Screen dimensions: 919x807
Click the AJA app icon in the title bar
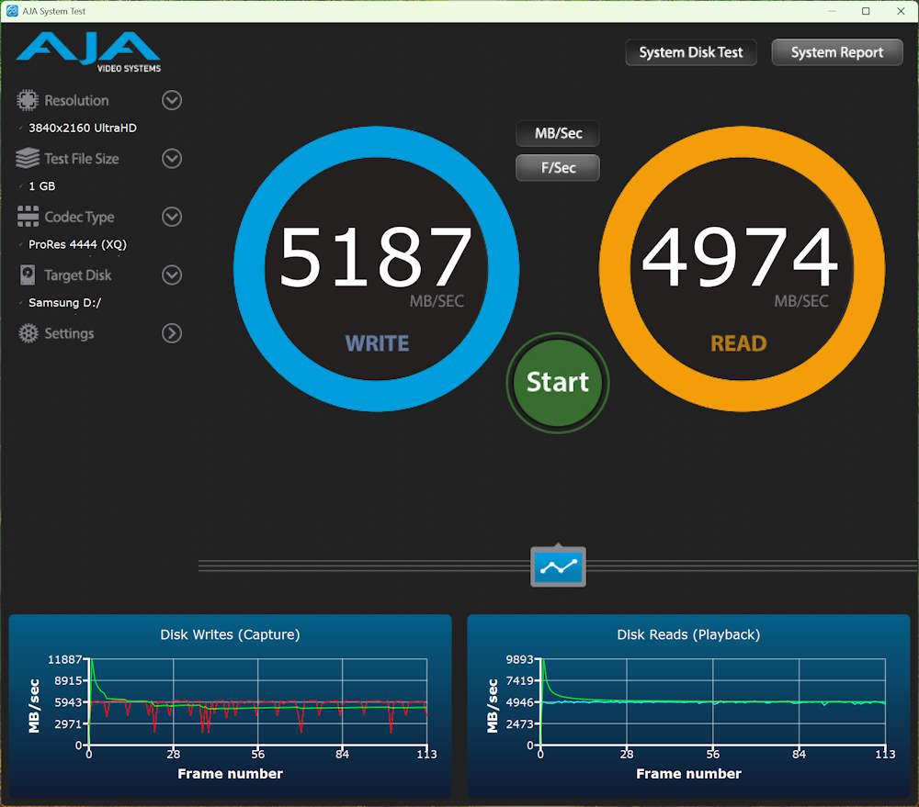13,11
